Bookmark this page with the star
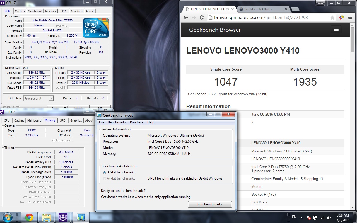The image size is (357, 223). (x=332, y=18)
